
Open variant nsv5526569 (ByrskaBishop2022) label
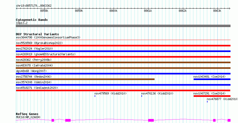point(39,43)
